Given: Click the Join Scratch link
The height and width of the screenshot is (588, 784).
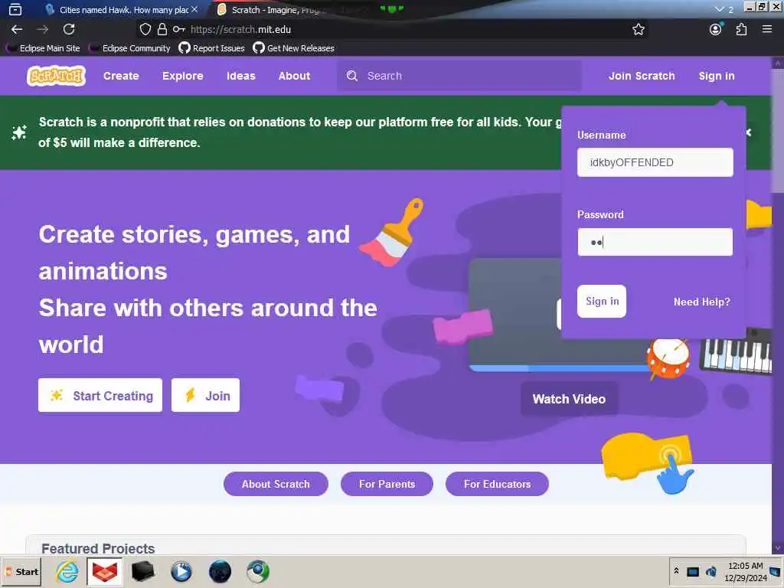Looking at the screenshot, I should (x=642, y=76).
